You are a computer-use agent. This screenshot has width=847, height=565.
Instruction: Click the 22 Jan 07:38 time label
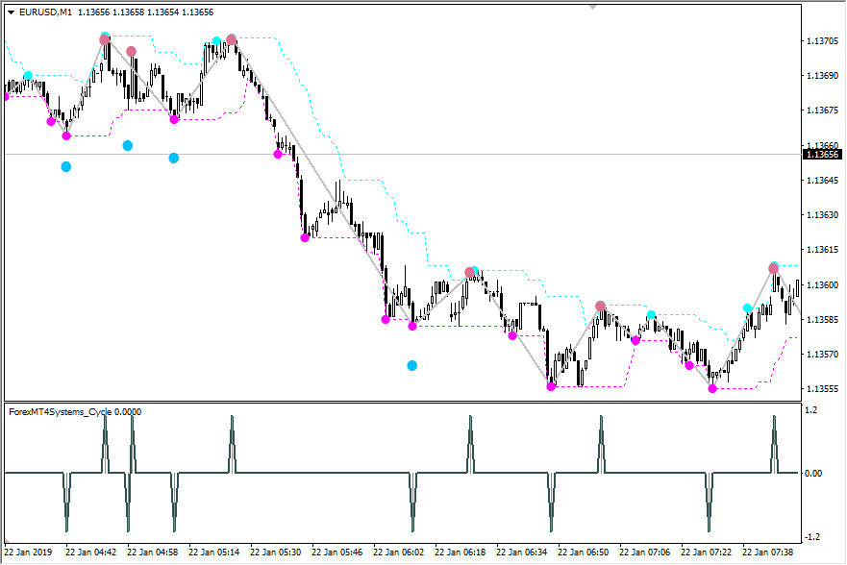coord(768,553)
